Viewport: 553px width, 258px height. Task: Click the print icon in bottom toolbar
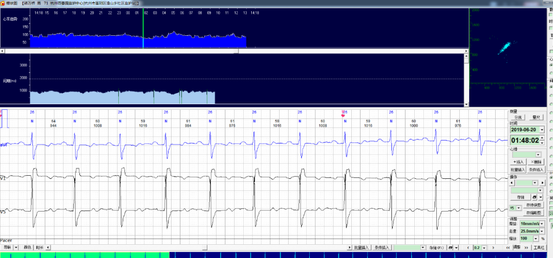450,248
